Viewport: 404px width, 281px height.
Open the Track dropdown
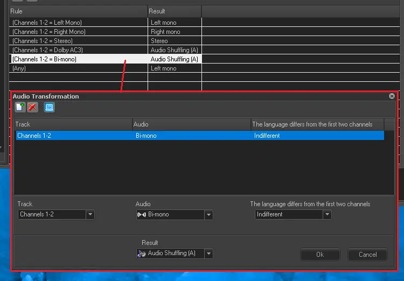[90, 215]
